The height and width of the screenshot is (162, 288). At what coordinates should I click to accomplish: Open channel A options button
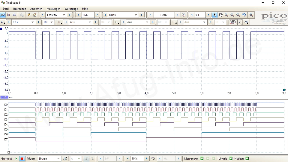coord(3,22)
